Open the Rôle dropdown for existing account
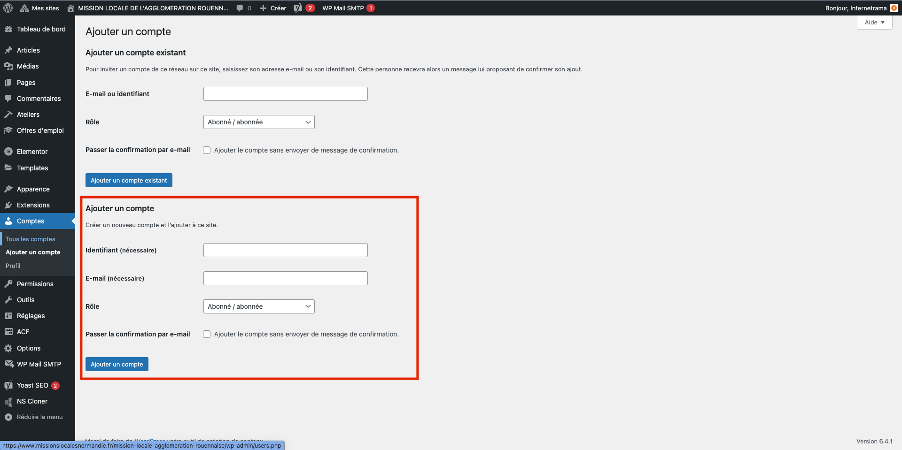Image resolution: width=902 pixels, height=450 pixels. point(259,122)
